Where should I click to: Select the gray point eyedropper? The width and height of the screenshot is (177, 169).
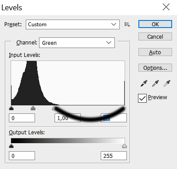click(x=155, y=84)
